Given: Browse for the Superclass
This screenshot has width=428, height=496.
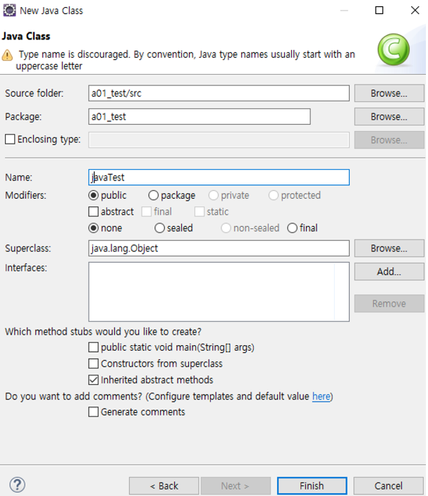Looking at the screenshot, I should point(389,248).
